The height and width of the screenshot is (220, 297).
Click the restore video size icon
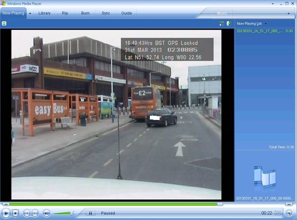coord(222,24)
